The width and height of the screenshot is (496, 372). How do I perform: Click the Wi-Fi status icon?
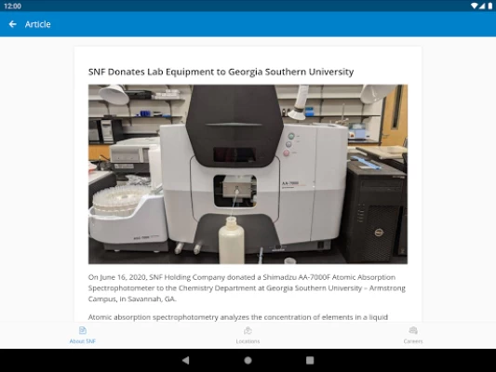coord(475,6)
